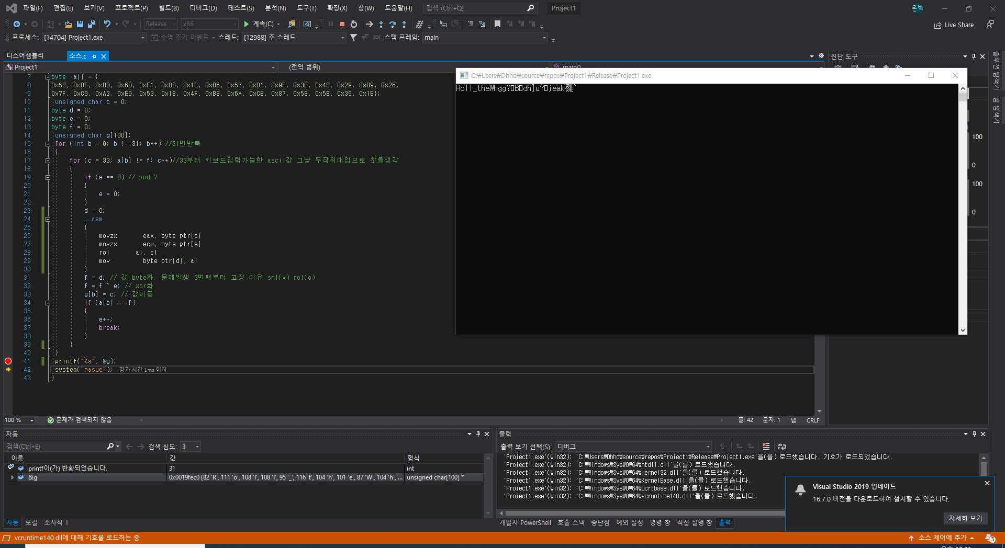This screenshot has height=548, width=1005.
Task: Open the stack frame dropdown main
Action: tap(485, 38)
